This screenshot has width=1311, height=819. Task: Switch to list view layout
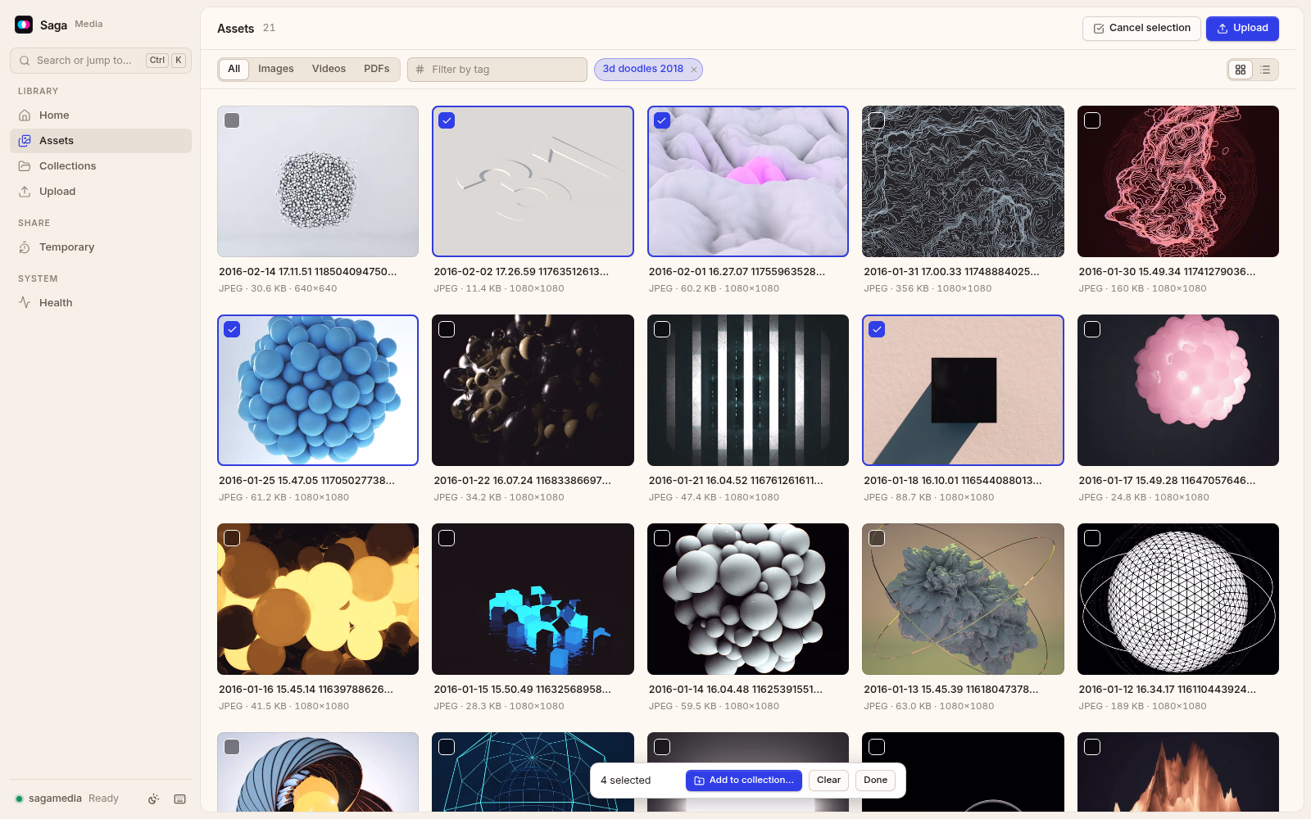tap(1265, 70)
